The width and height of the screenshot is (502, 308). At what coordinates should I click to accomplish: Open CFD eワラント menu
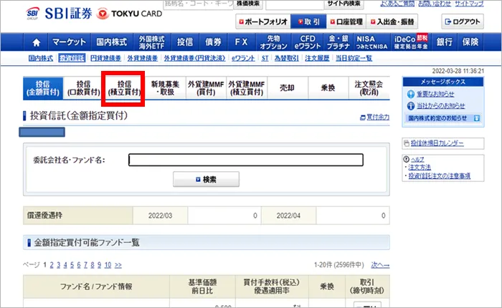coord(308,42)
